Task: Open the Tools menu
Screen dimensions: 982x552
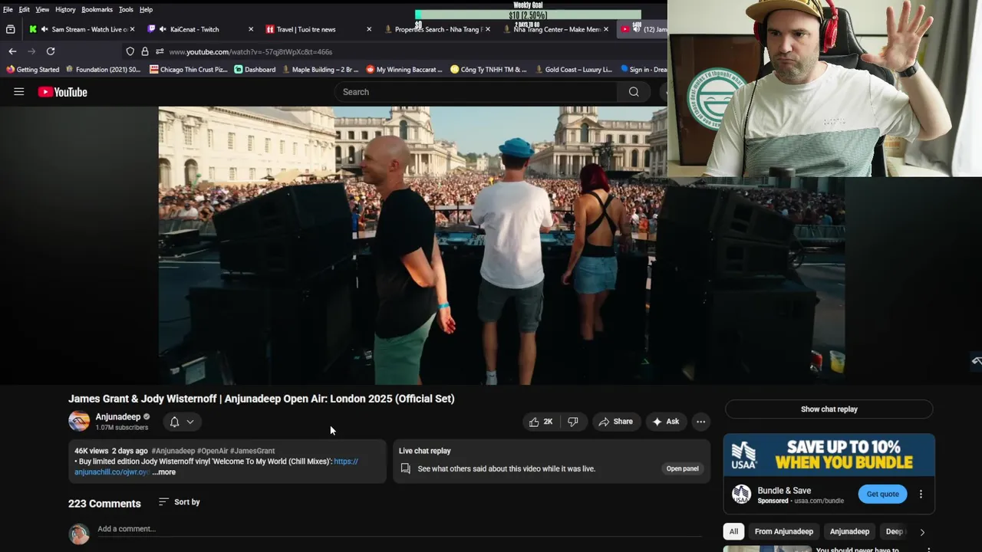Action: (x=126, y=9)
